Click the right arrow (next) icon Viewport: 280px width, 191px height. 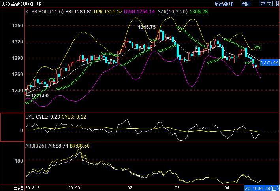[x=269, y=4]
